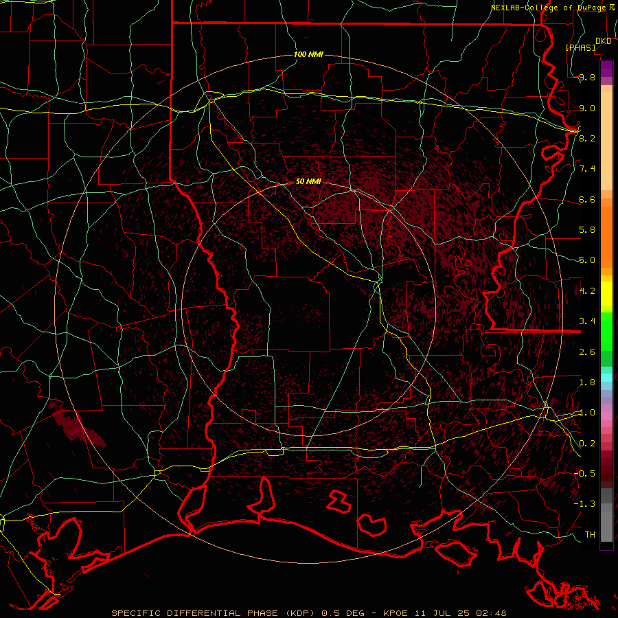Click the TH threshold label on legend
This screenshot has width=618, height=618.
click(x=590, y=534)
